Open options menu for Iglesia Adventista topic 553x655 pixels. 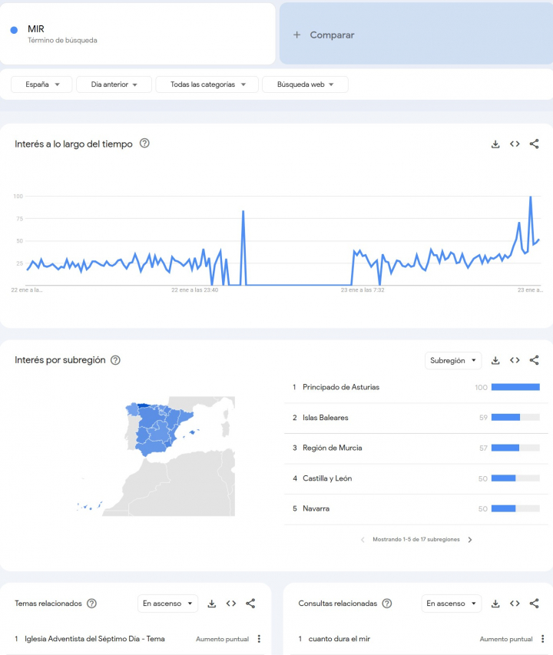point(259,639)
